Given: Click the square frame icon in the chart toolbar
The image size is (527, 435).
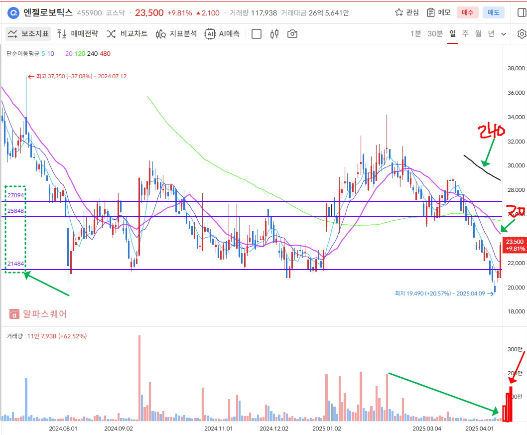Looking at the screenshot, I should click(257, 33).
